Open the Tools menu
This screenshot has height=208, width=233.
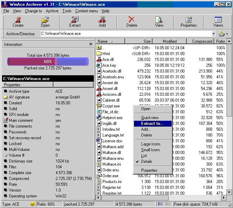coord(67,11)
